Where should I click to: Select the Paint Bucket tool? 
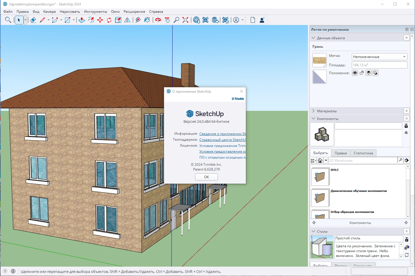[x=147, y=20]
